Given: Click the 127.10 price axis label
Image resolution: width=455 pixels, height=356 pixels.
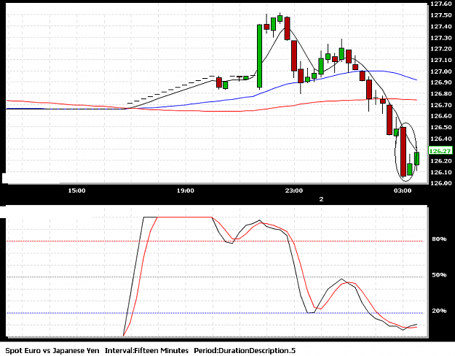Looking at the screenshot, I should tap(441, 61).
